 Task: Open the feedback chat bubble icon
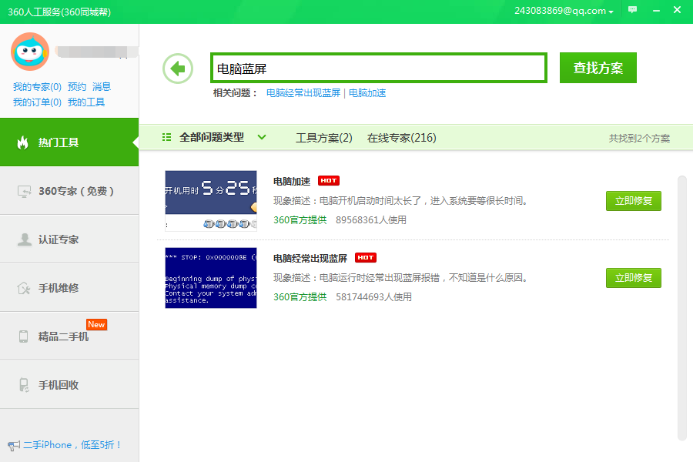(633, 10)
